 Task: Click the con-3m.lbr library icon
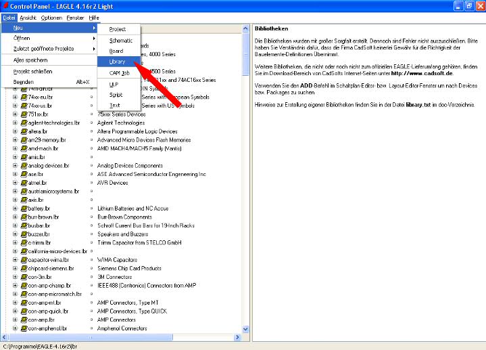click(x=24, y=277)
